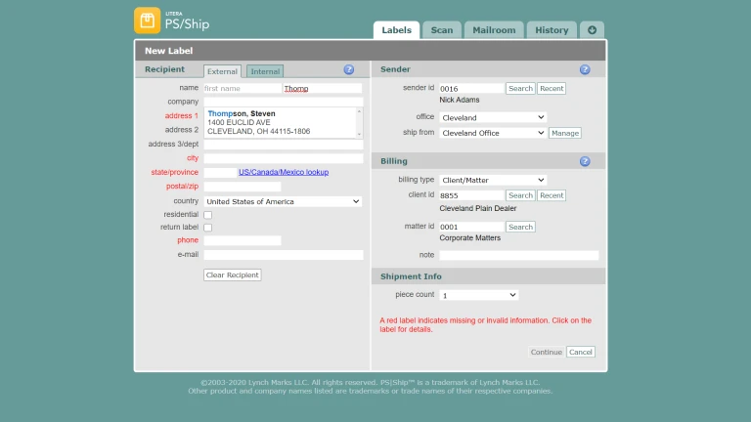The height and width of the screenshot is (422, 751).
Task: Open the US/Canada/Mexico lookup link
Action: pos(284,172)
